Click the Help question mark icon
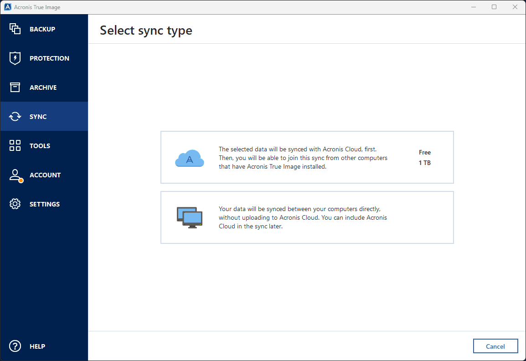This screenshot has height=361, width=526. point(15,346)
